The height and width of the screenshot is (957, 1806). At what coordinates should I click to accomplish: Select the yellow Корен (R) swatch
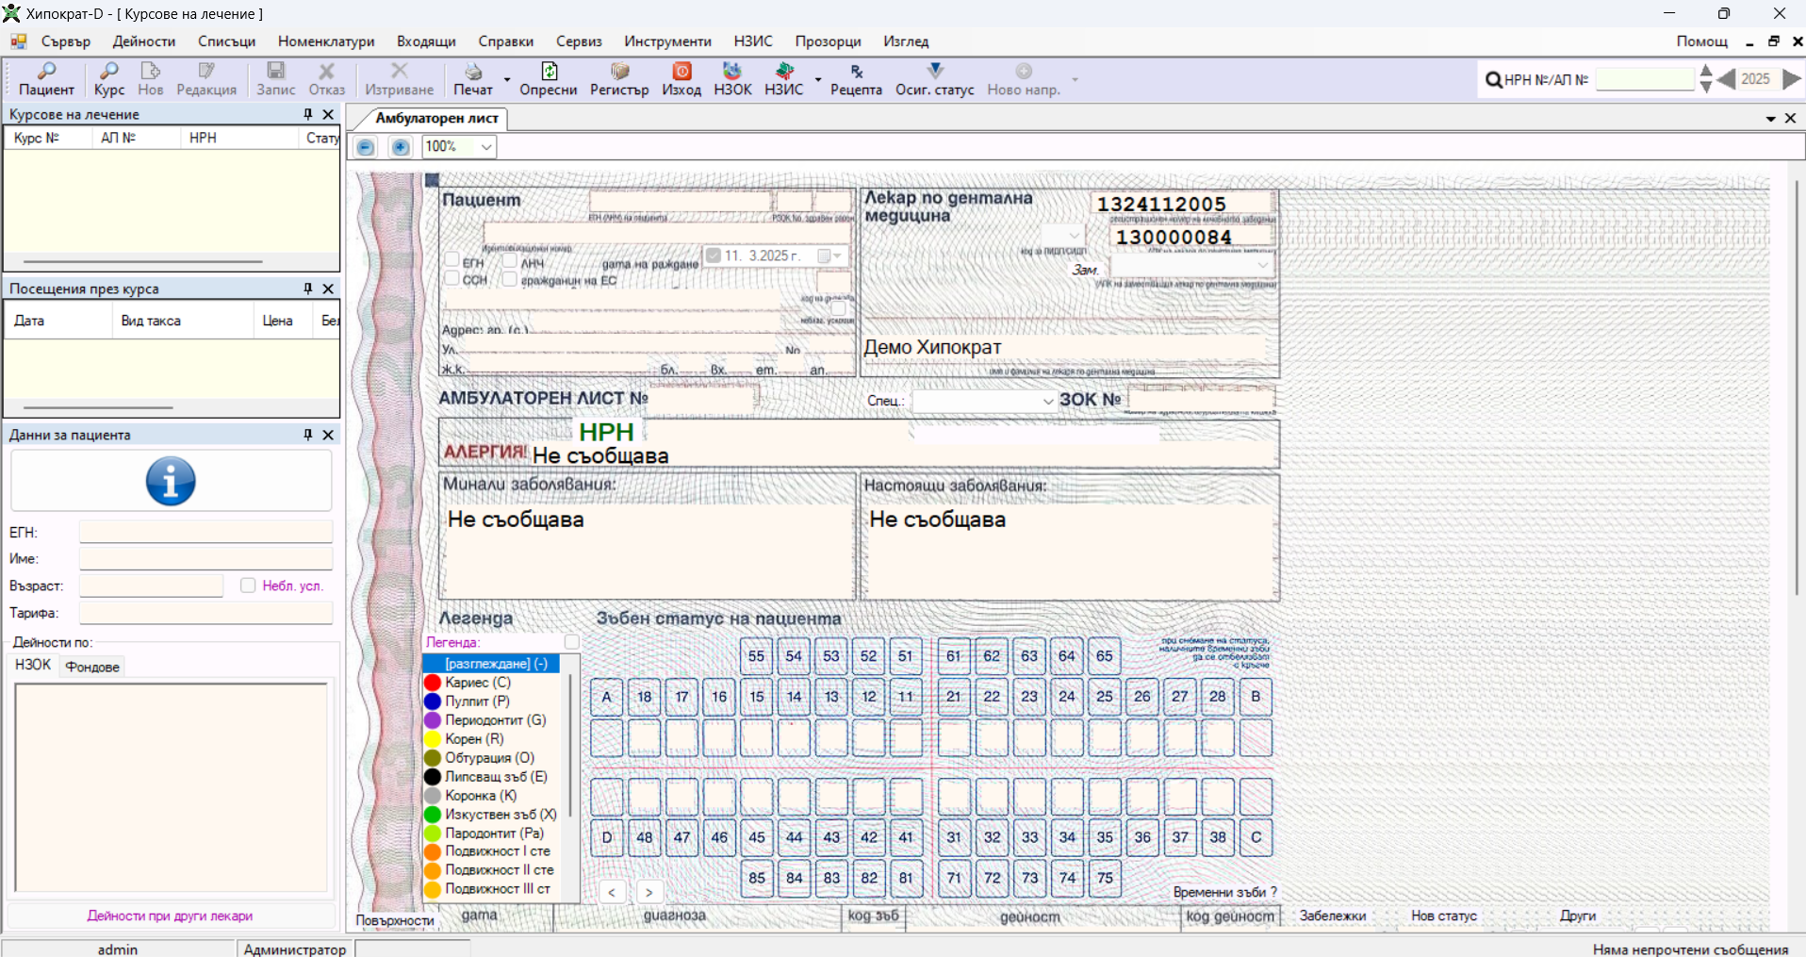(433, 739)
